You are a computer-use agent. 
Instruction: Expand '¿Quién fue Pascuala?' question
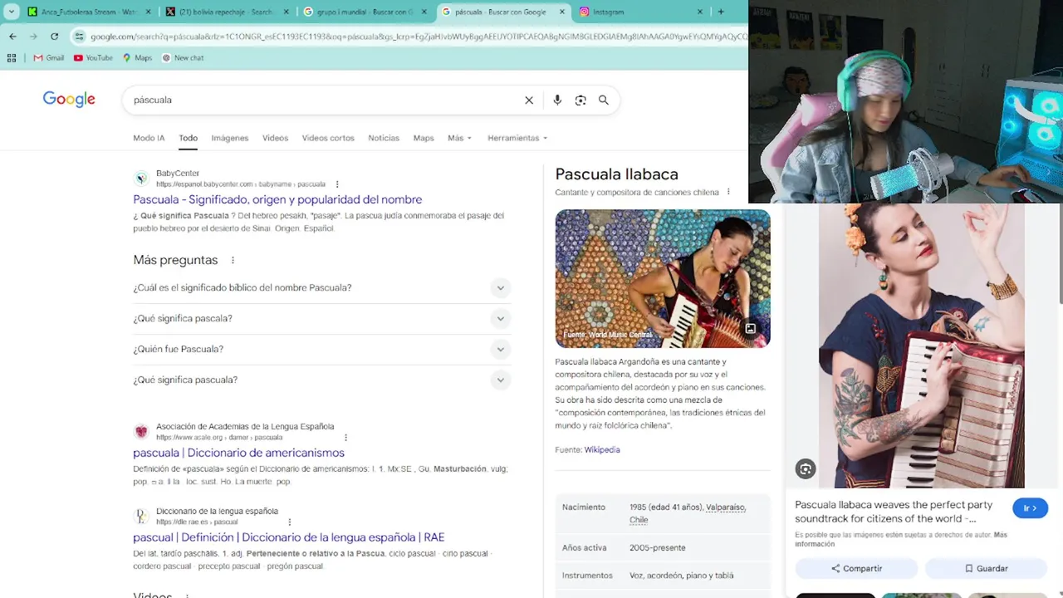322,350
